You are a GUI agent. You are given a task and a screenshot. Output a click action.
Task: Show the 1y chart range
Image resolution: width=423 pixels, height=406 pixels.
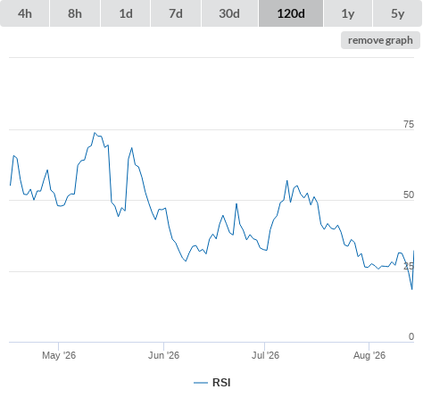point(348,13)
